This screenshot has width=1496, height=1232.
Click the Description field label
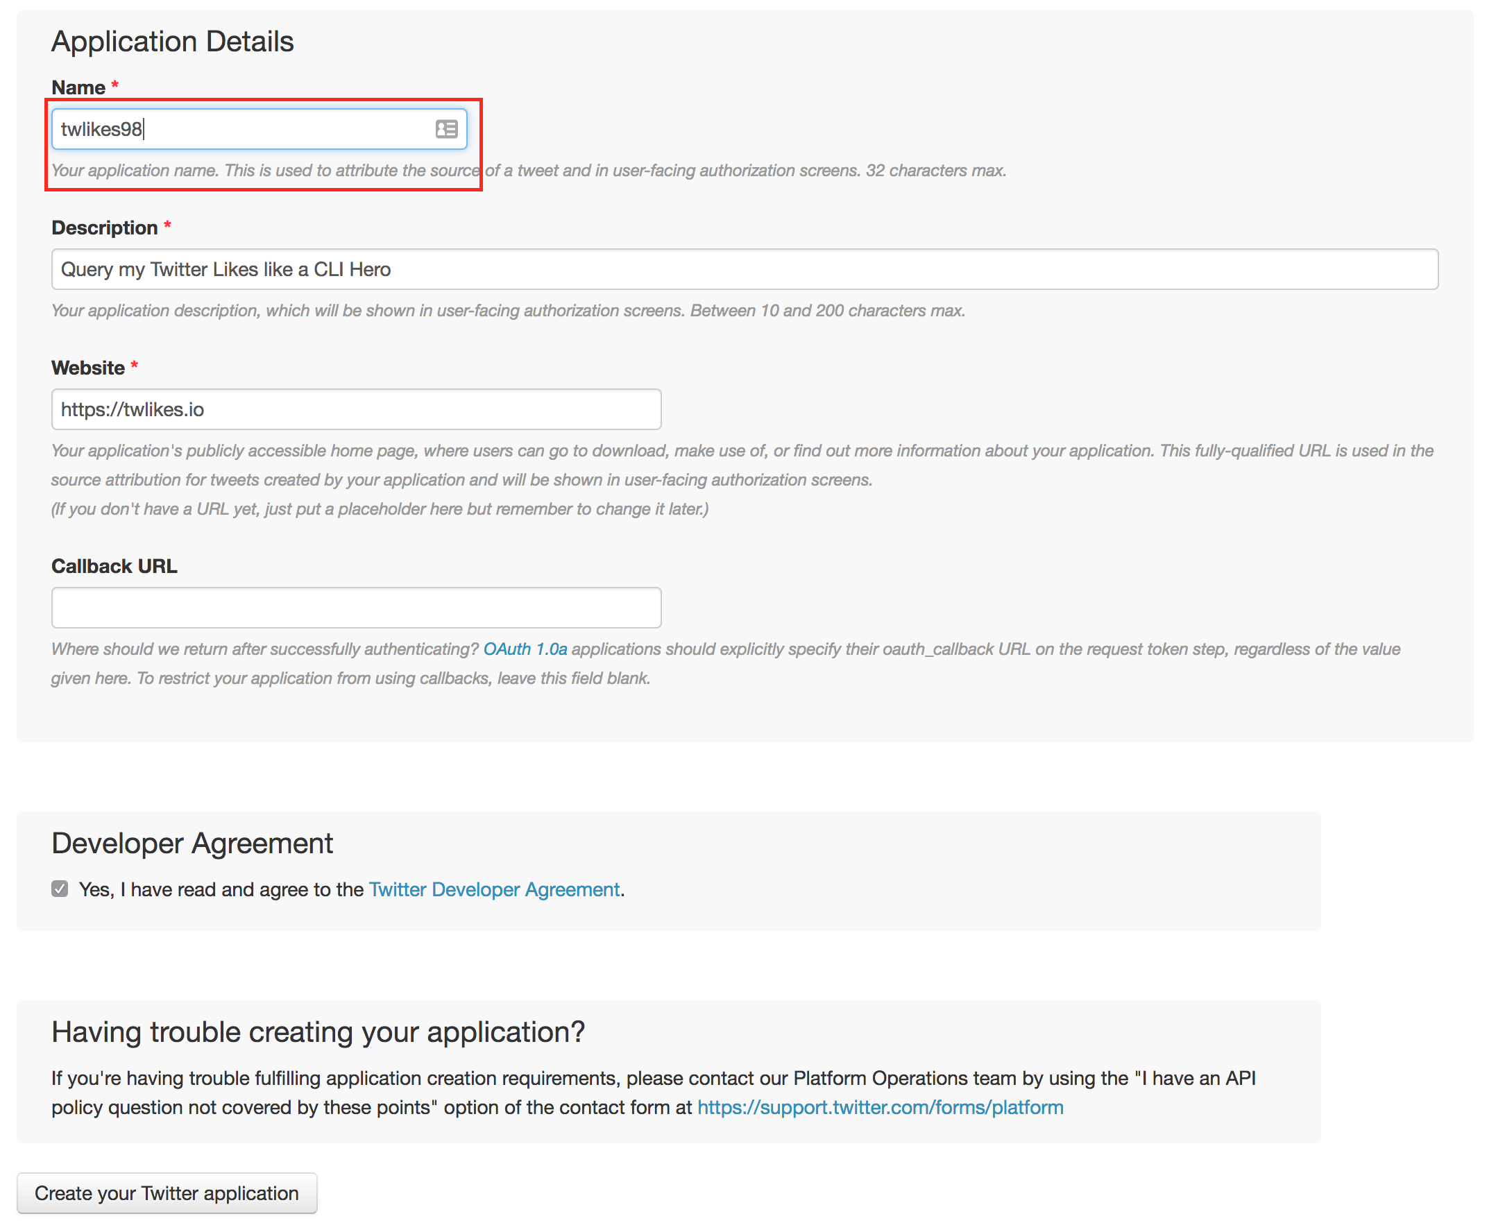pyautogui.click(x=104, y=228)
